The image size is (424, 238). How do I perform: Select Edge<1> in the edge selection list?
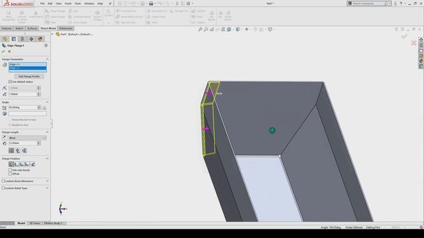point(28,64)
